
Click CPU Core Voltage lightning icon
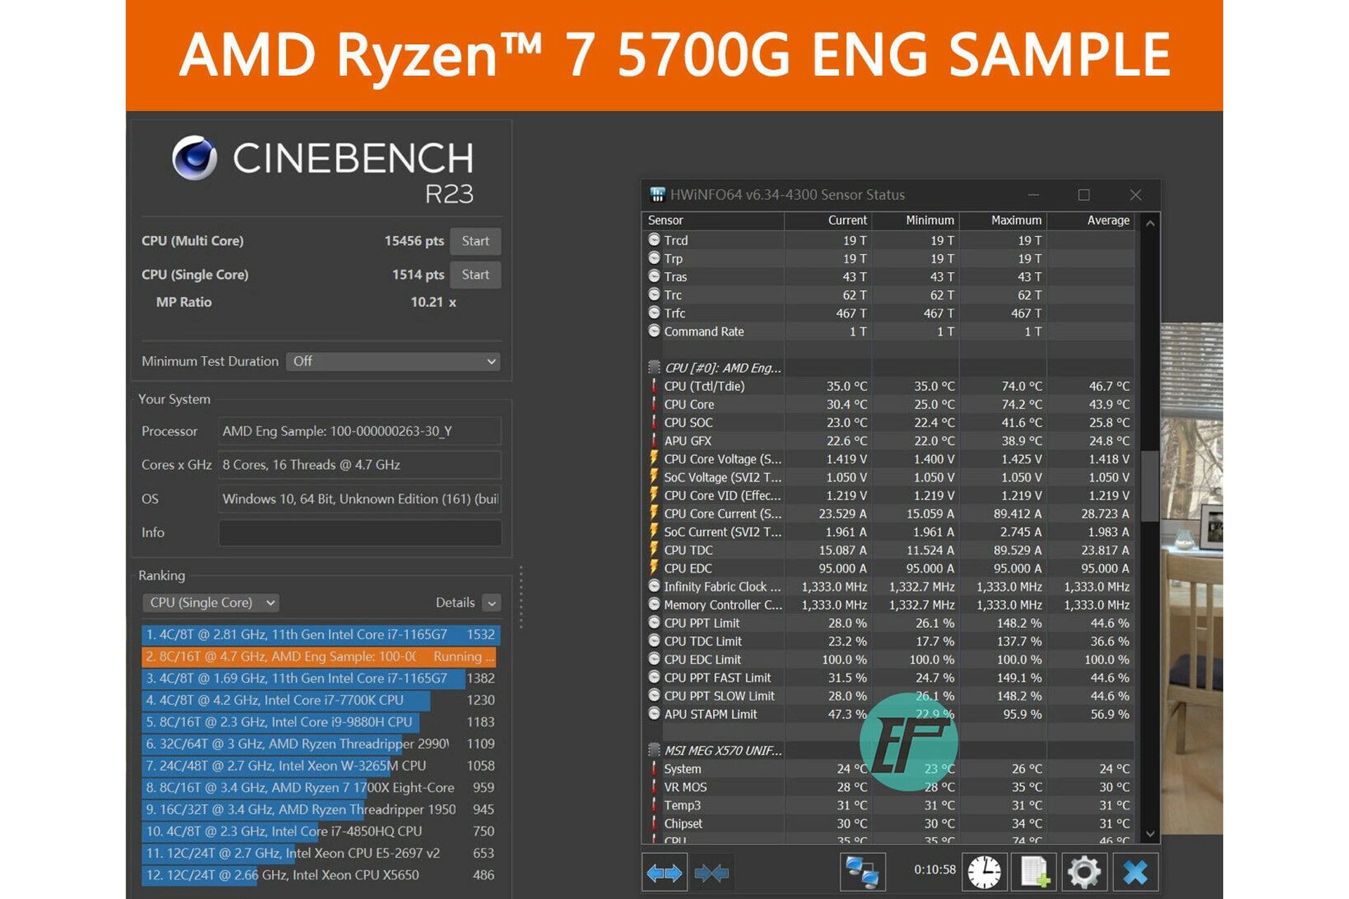654,459
